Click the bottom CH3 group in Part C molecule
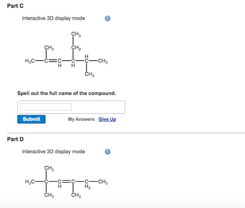Viewport: 245px width, 208px height. point(89,74)
